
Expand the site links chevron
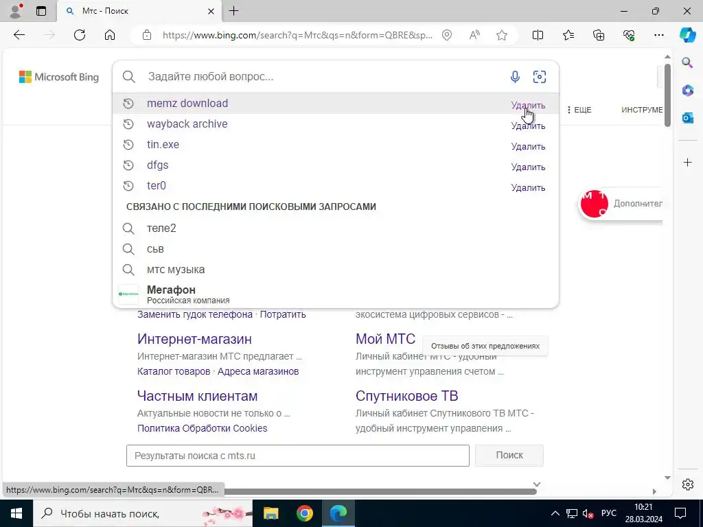pyautogui.click(x=537, y=484)
